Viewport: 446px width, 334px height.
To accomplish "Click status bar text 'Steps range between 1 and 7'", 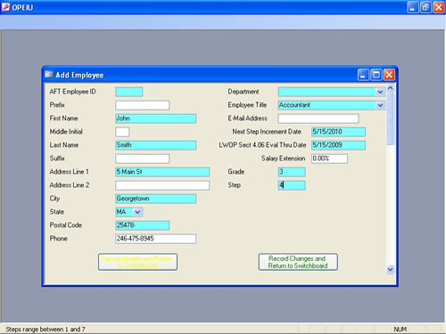I will point(45,330).
